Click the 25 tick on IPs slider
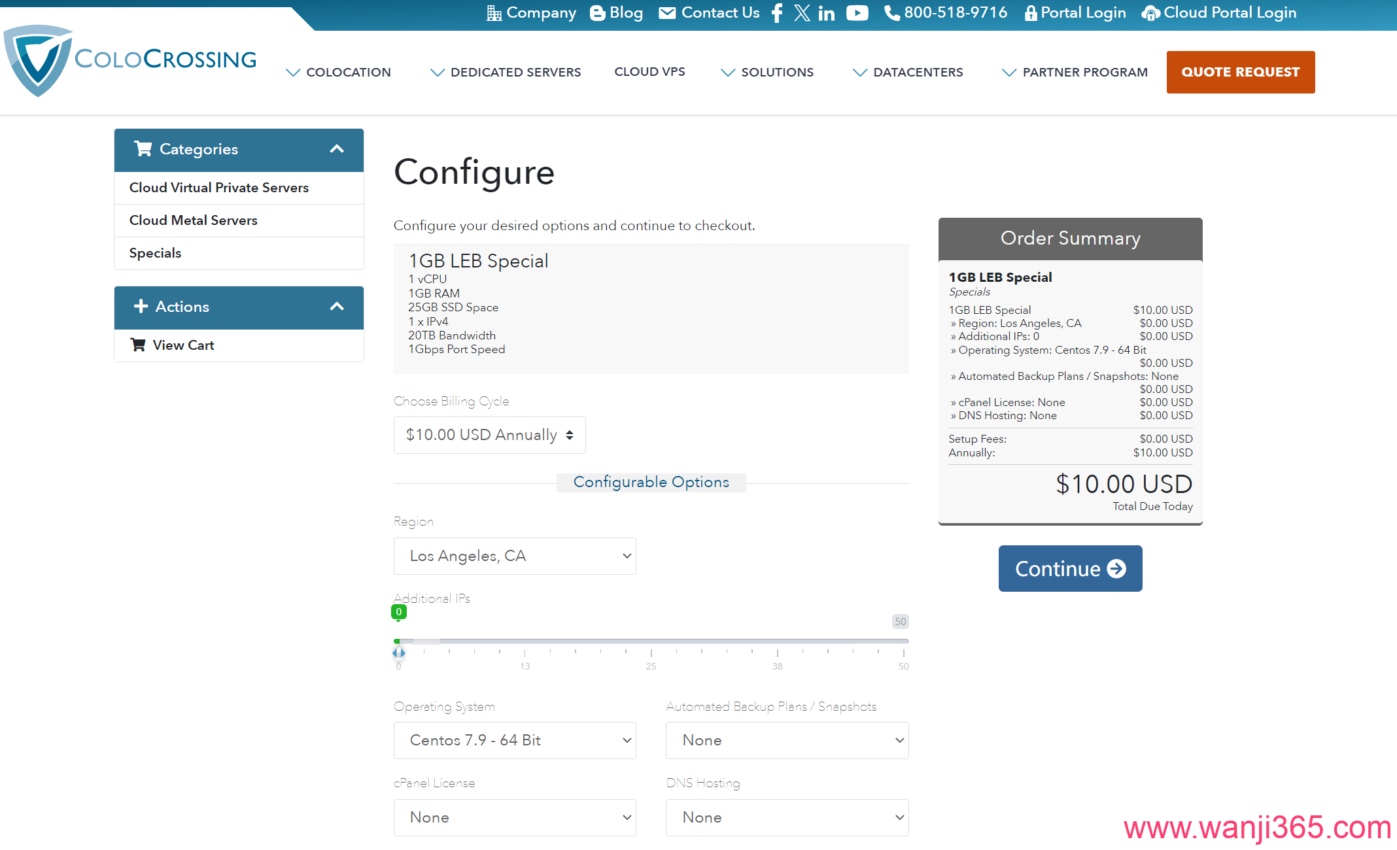The image size is (1397, 850). (651, 666)
